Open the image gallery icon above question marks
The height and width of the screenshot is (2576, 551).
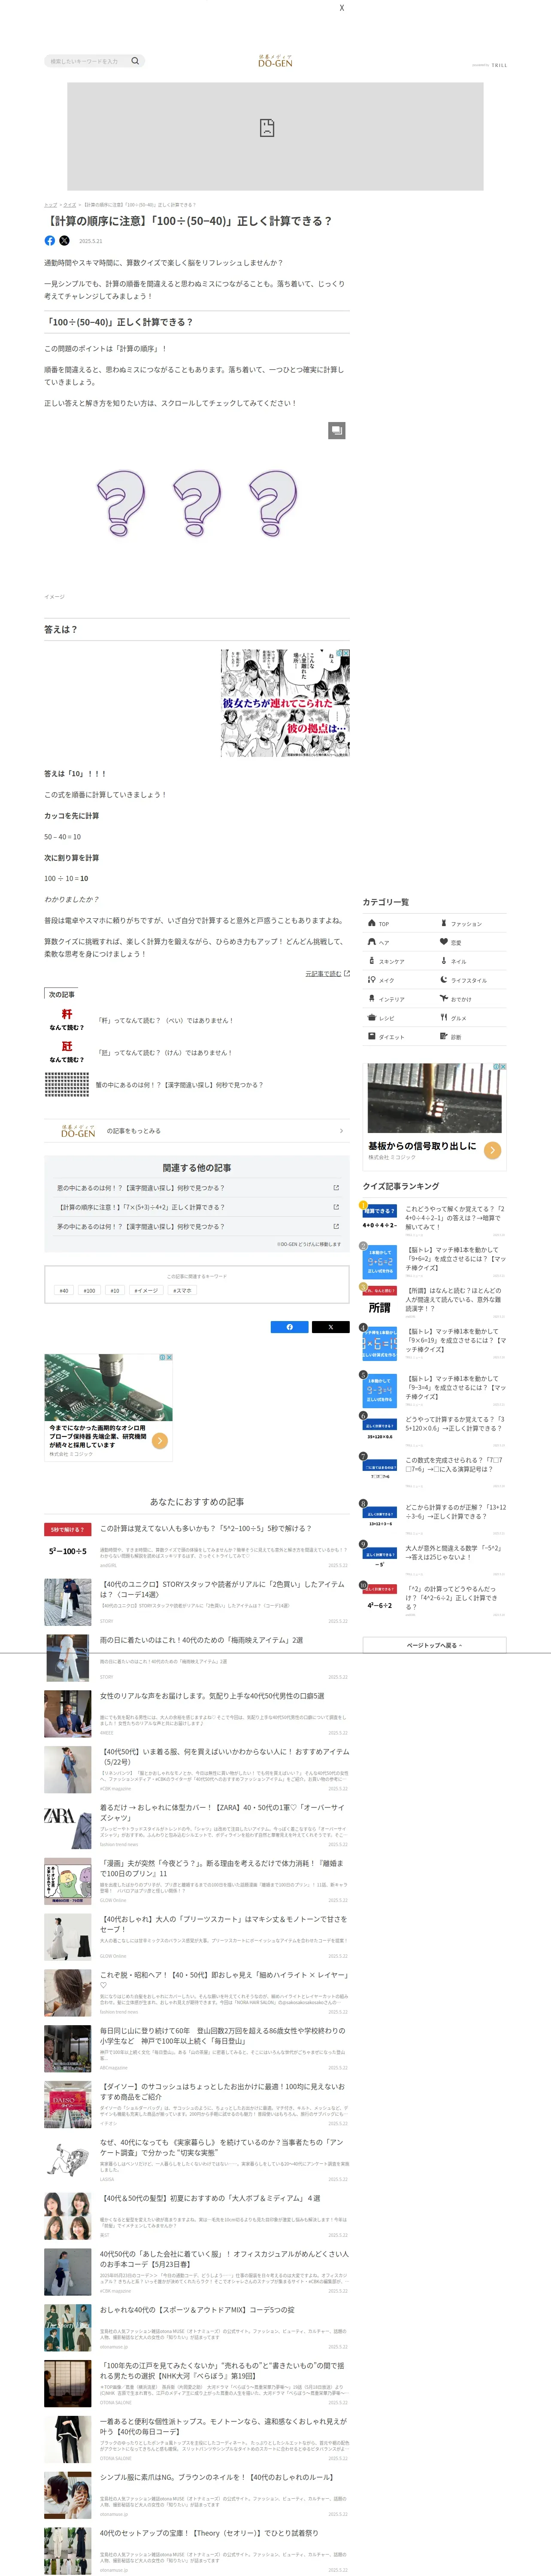(337, 430)
